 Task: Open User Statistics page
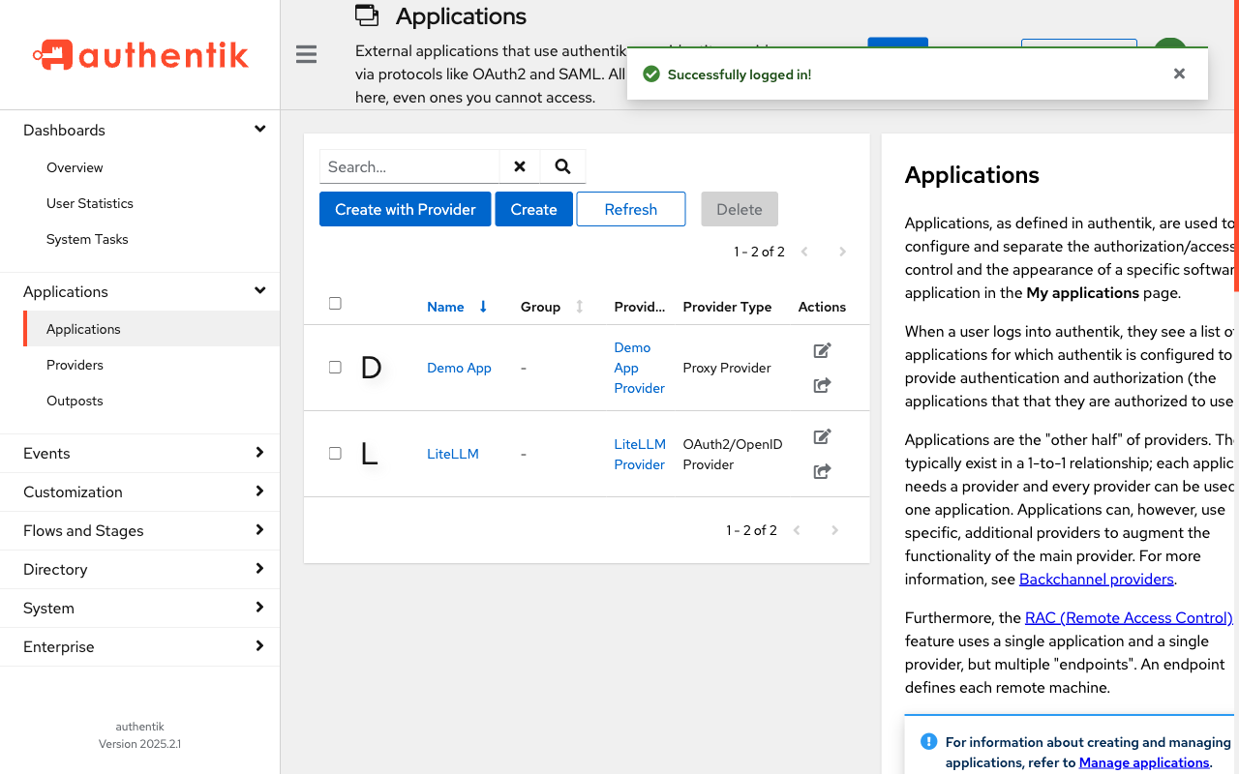[90, 203]
